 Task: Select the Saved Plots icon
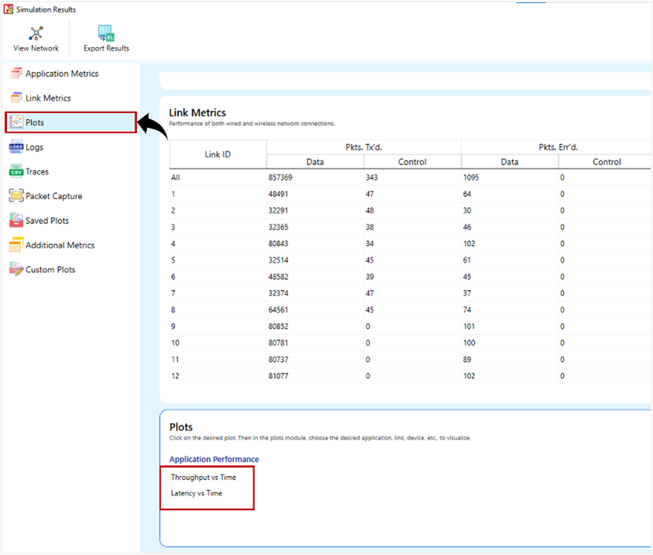pos(15,221)
